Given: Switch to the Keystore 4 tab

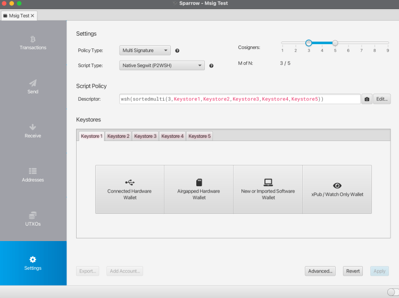Looking at the screenshot, I should click(x=172, y=136).
